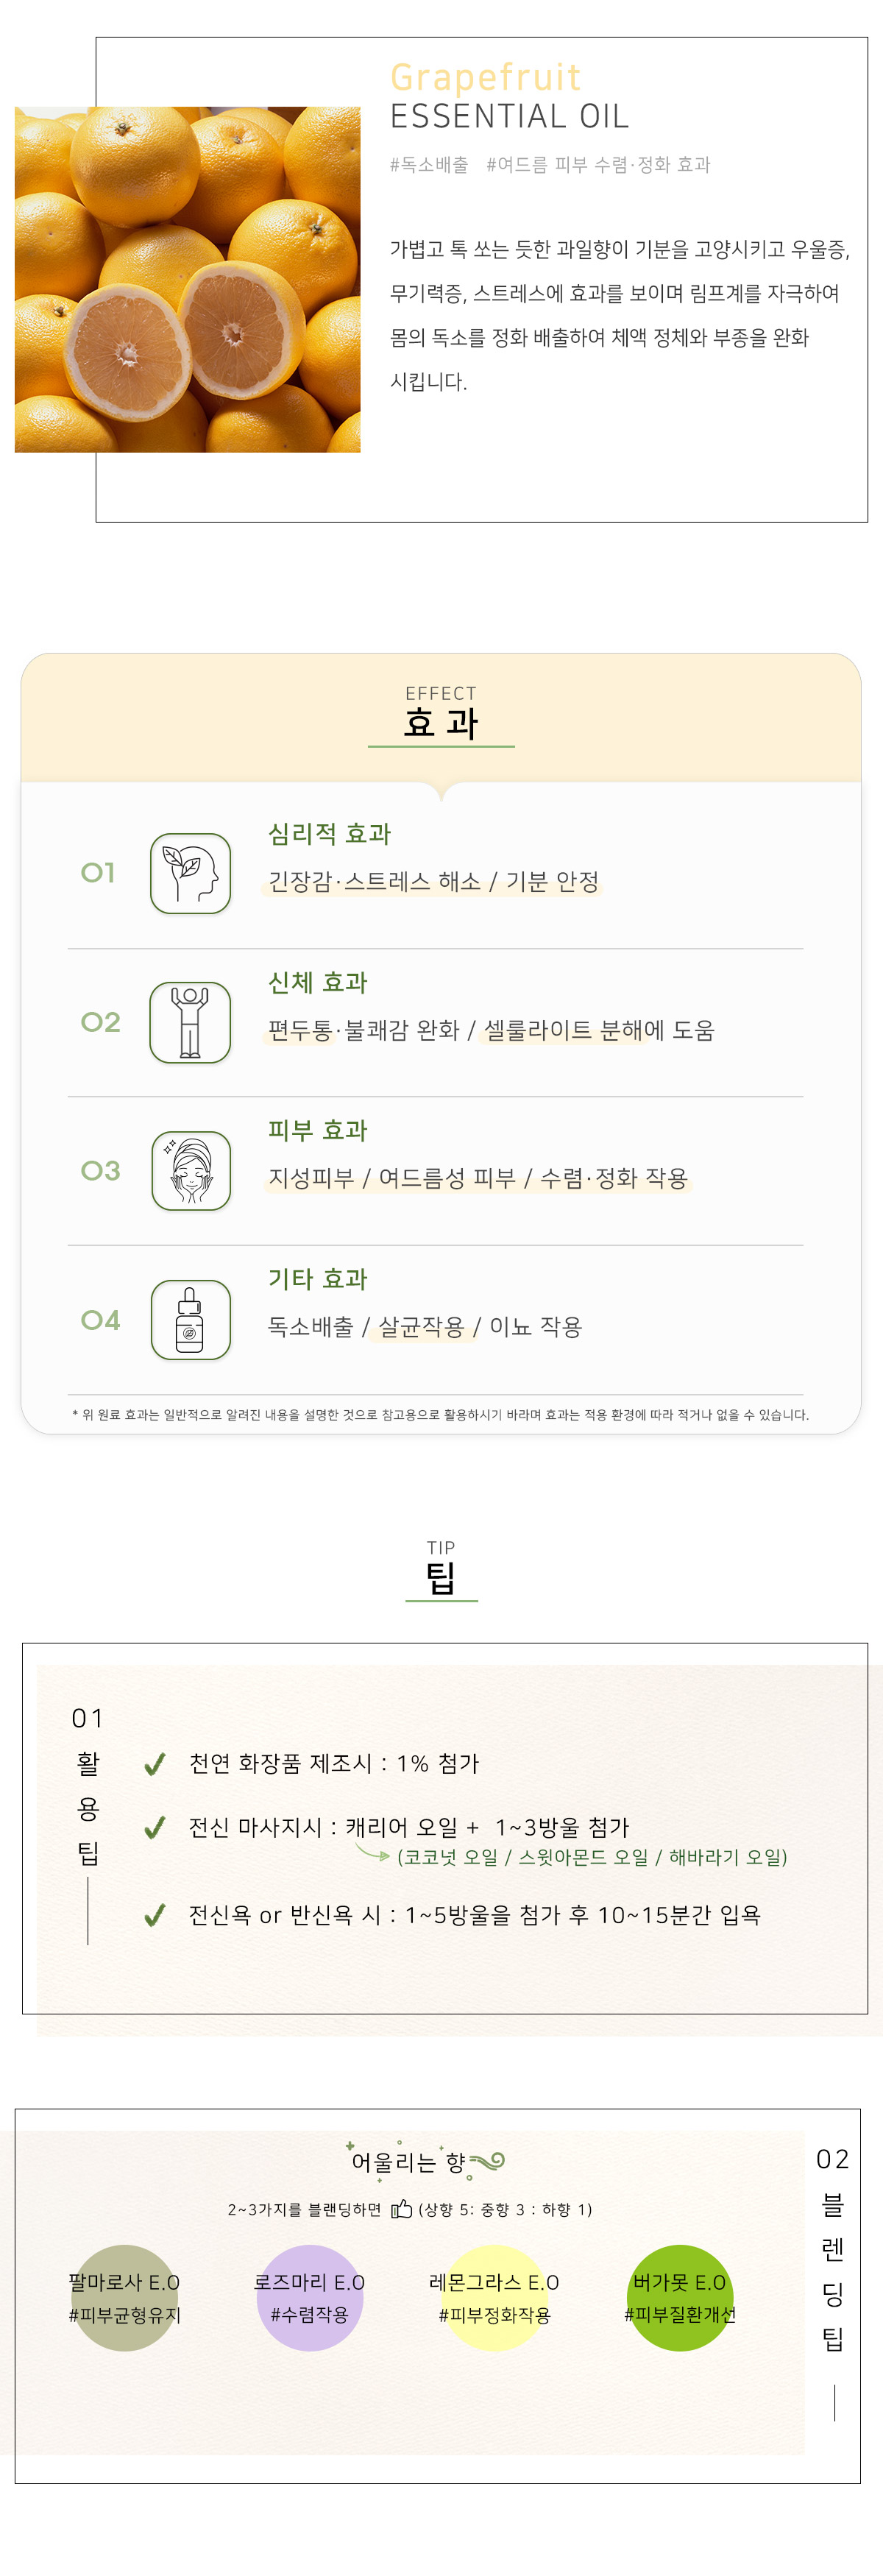Select the green 버가못 E.O circle

click(x=680, y=2297)
